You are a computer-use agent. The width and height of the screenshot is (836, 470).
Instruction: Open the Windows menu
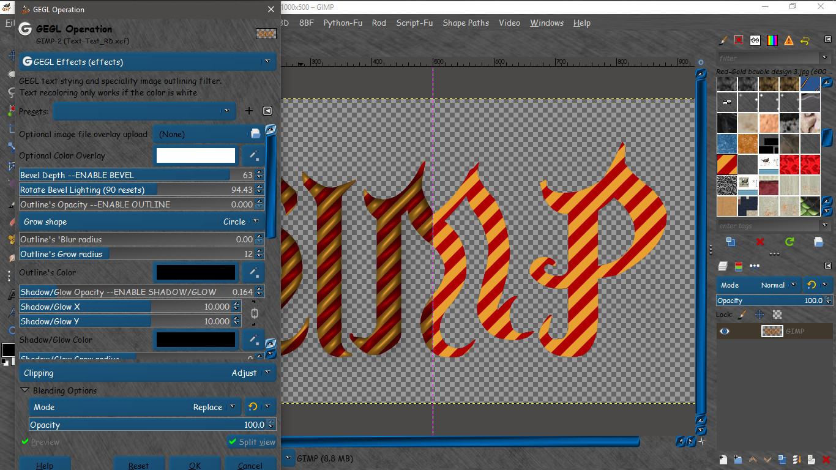click(547, 23)
